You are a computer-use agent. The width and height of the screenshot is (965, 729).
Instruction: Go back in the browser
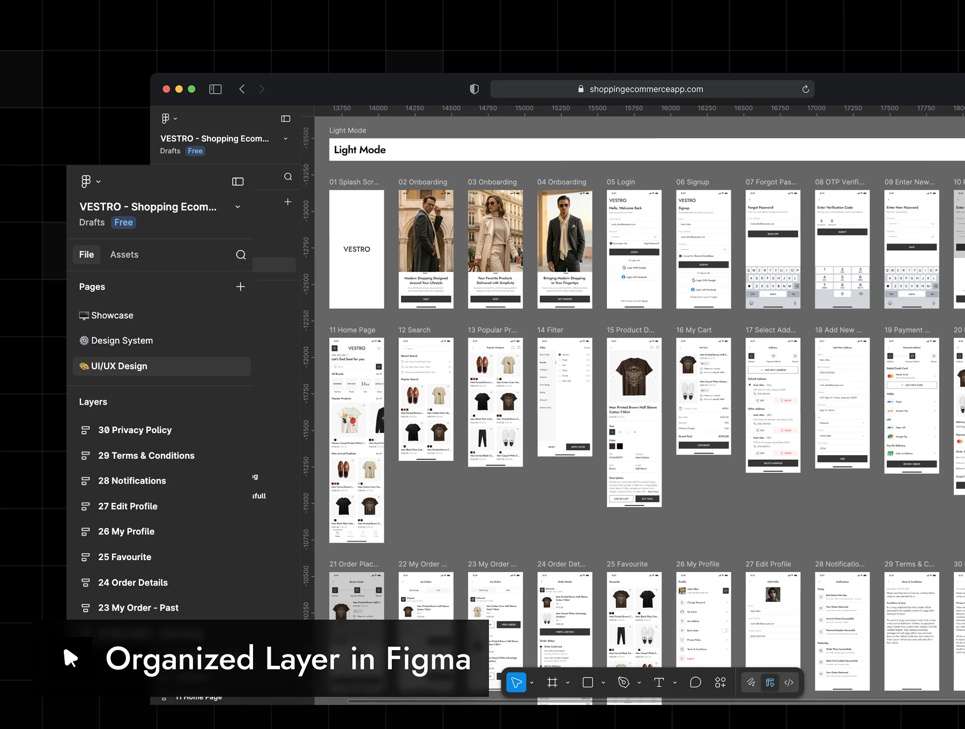(242, 89)
